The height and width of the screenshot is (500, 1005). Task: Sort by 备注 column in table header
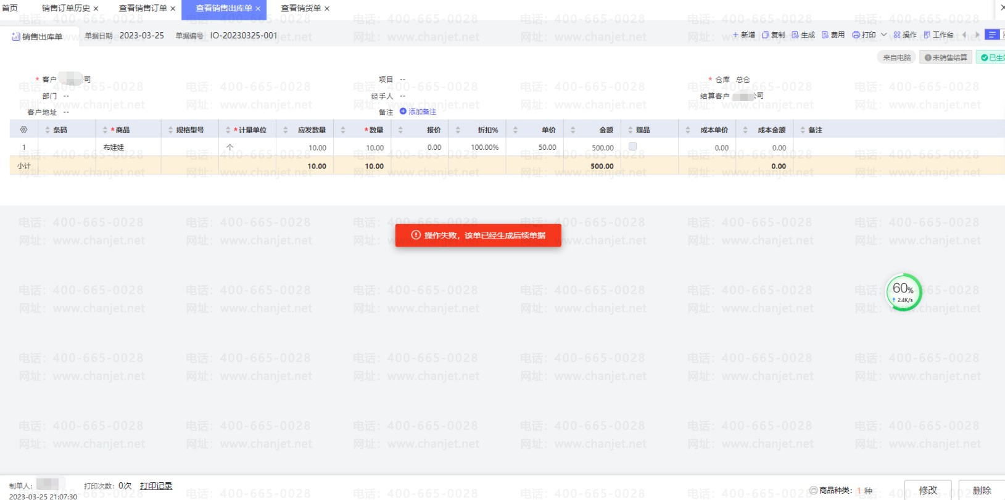pos(803,130)
